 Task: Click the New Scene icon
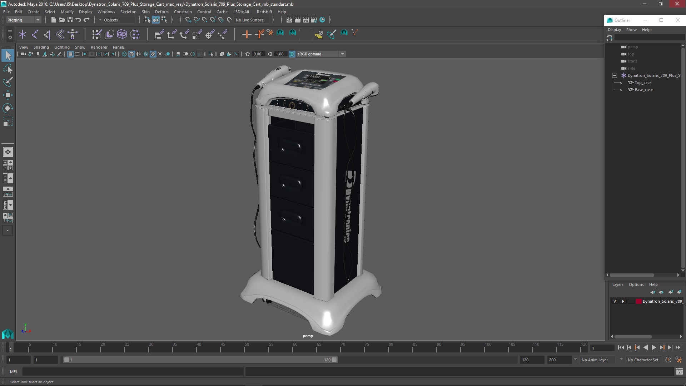point(54,20)
